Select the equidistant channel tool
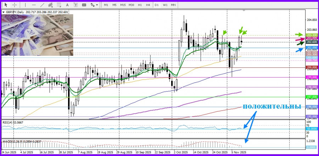 coord(51,5)
